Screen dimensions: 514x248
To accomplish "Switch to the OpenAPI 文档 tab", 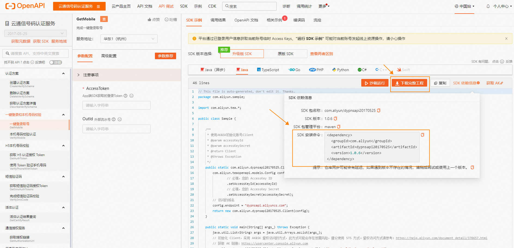I will (x=246, y=20).
